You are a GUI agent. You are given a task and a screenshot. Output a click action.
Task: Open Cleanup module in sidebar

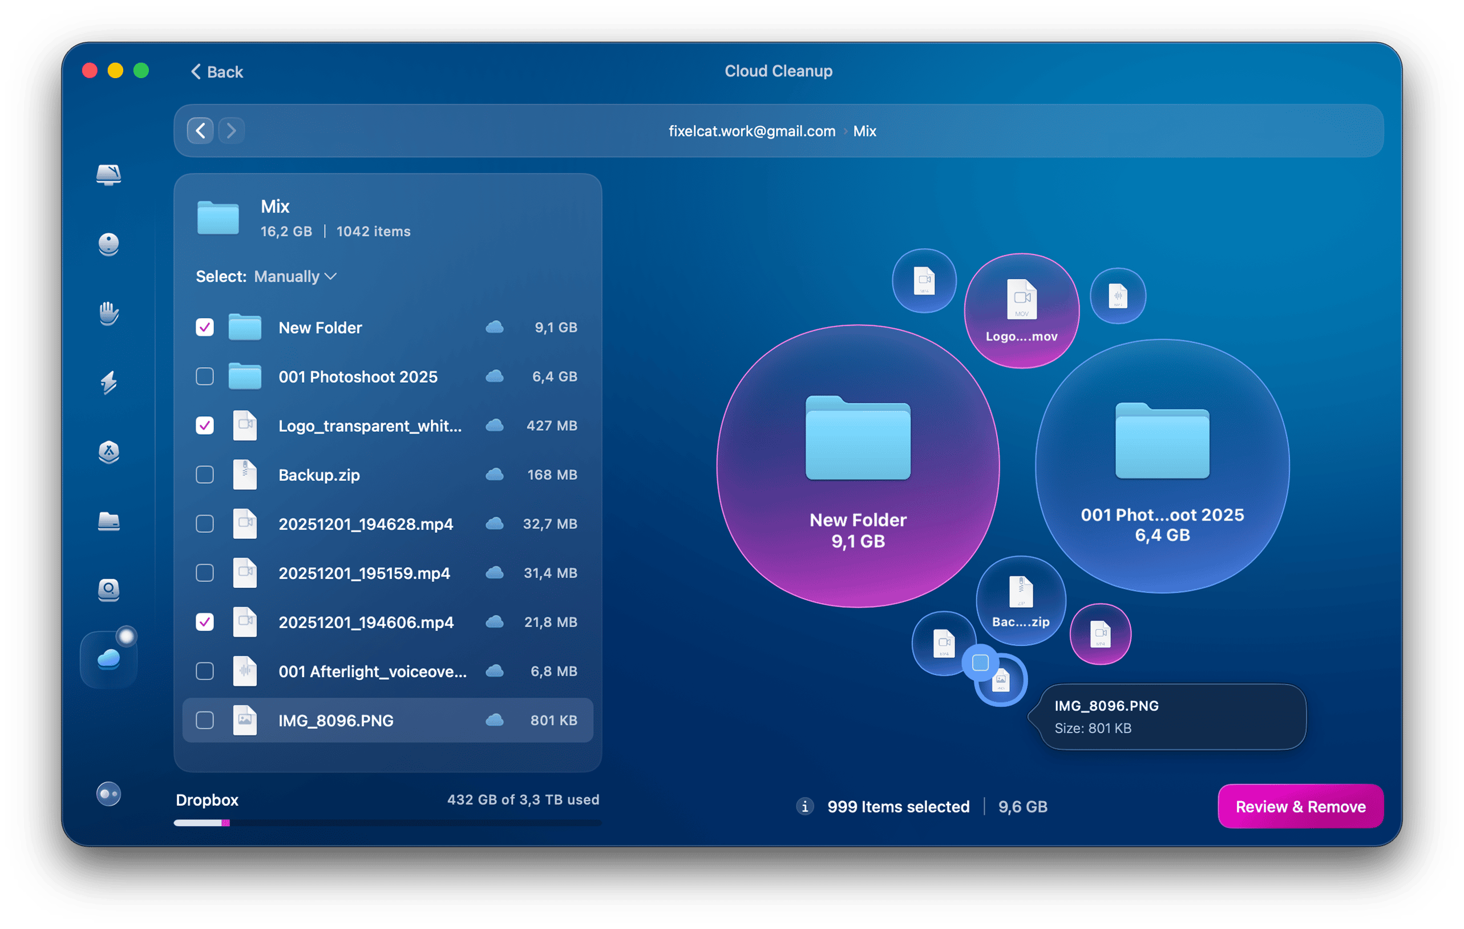(108, 244)
